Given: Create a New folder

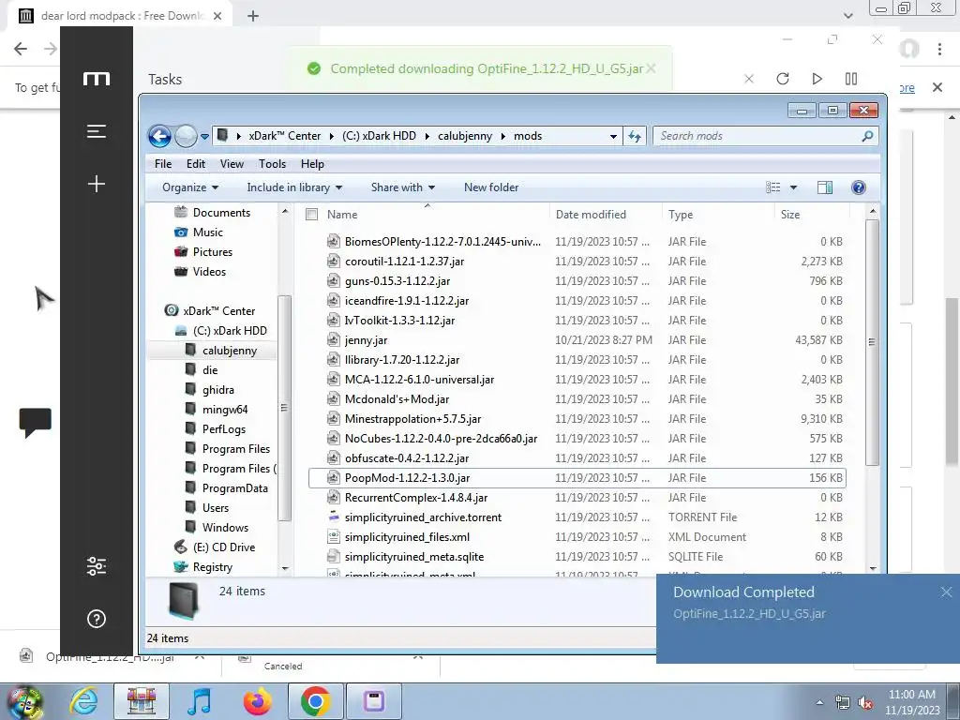Looking at the screenshot, I should click(x=491, y=187).
